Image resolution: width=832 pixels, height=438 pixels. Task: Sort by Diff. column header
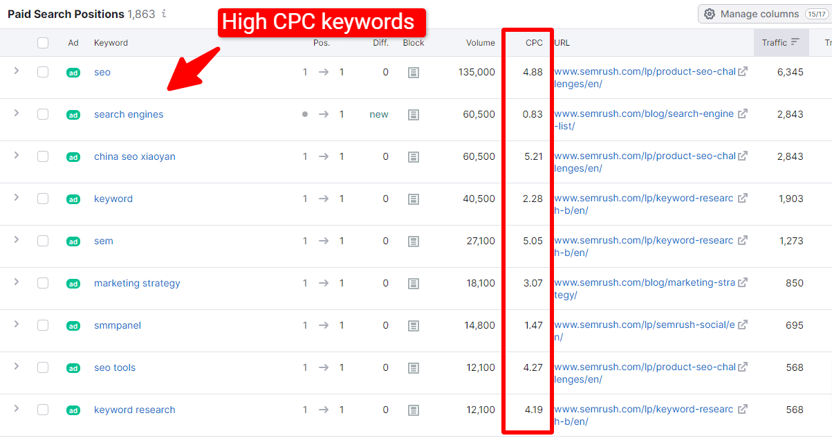380,43
